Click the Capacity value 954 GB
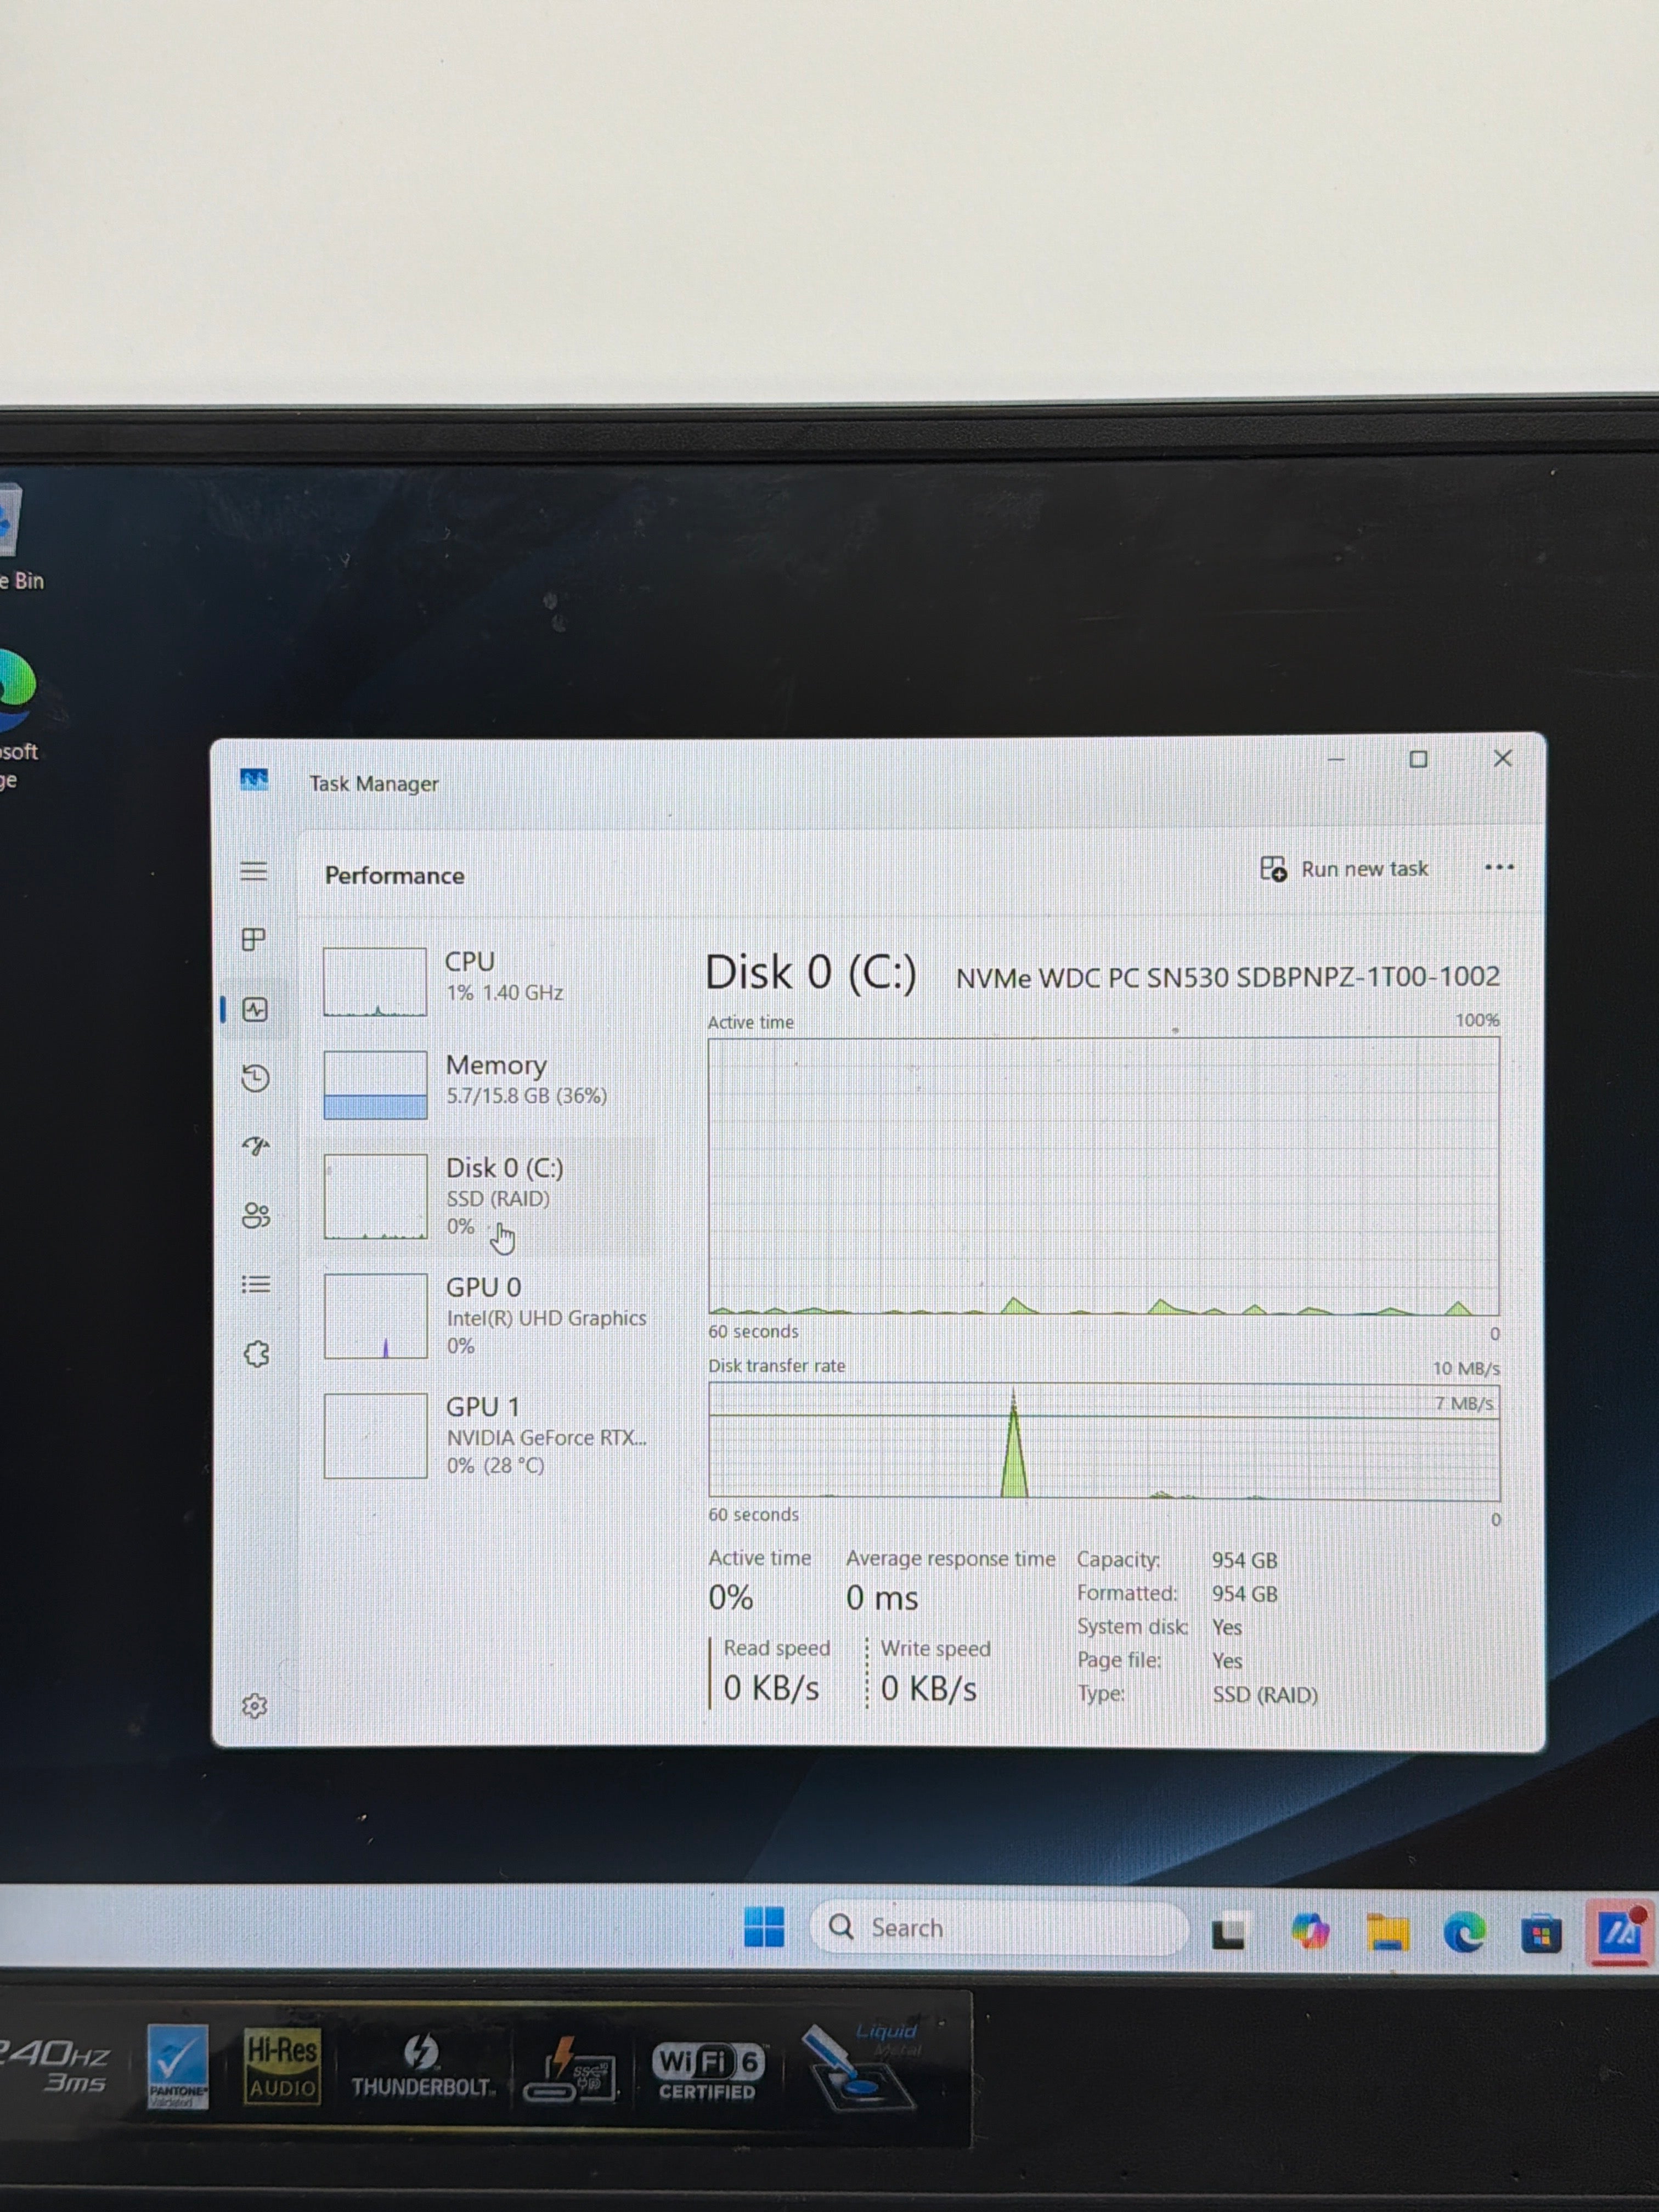The image size is (1659, 2212). (1244, 1560)
